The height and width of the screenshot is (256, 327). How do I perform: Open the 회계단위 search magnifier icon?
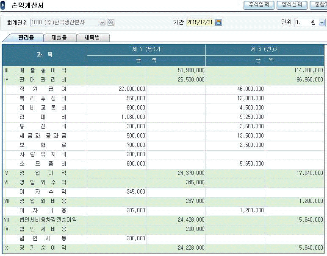(x=111, y=23)
